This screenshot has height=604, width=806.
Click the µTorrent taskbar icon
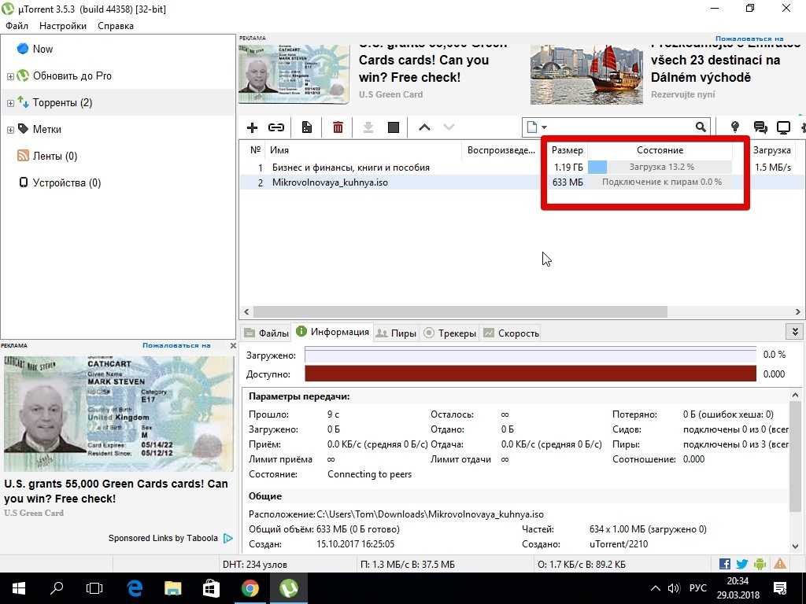289,588
